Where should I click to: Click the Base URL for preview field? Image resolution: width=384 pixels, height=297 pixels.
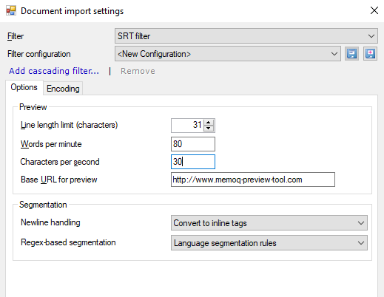coord(253,180)
